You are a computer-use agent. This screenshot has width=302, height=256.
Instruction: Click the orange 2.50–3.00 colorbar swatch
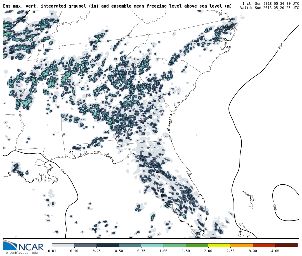tap(242, 245)
